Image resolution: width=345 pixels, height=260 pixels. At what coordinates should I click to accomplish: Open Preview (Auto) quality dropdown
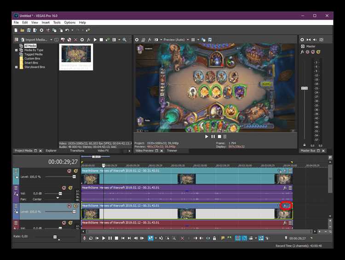pos(188,40)
